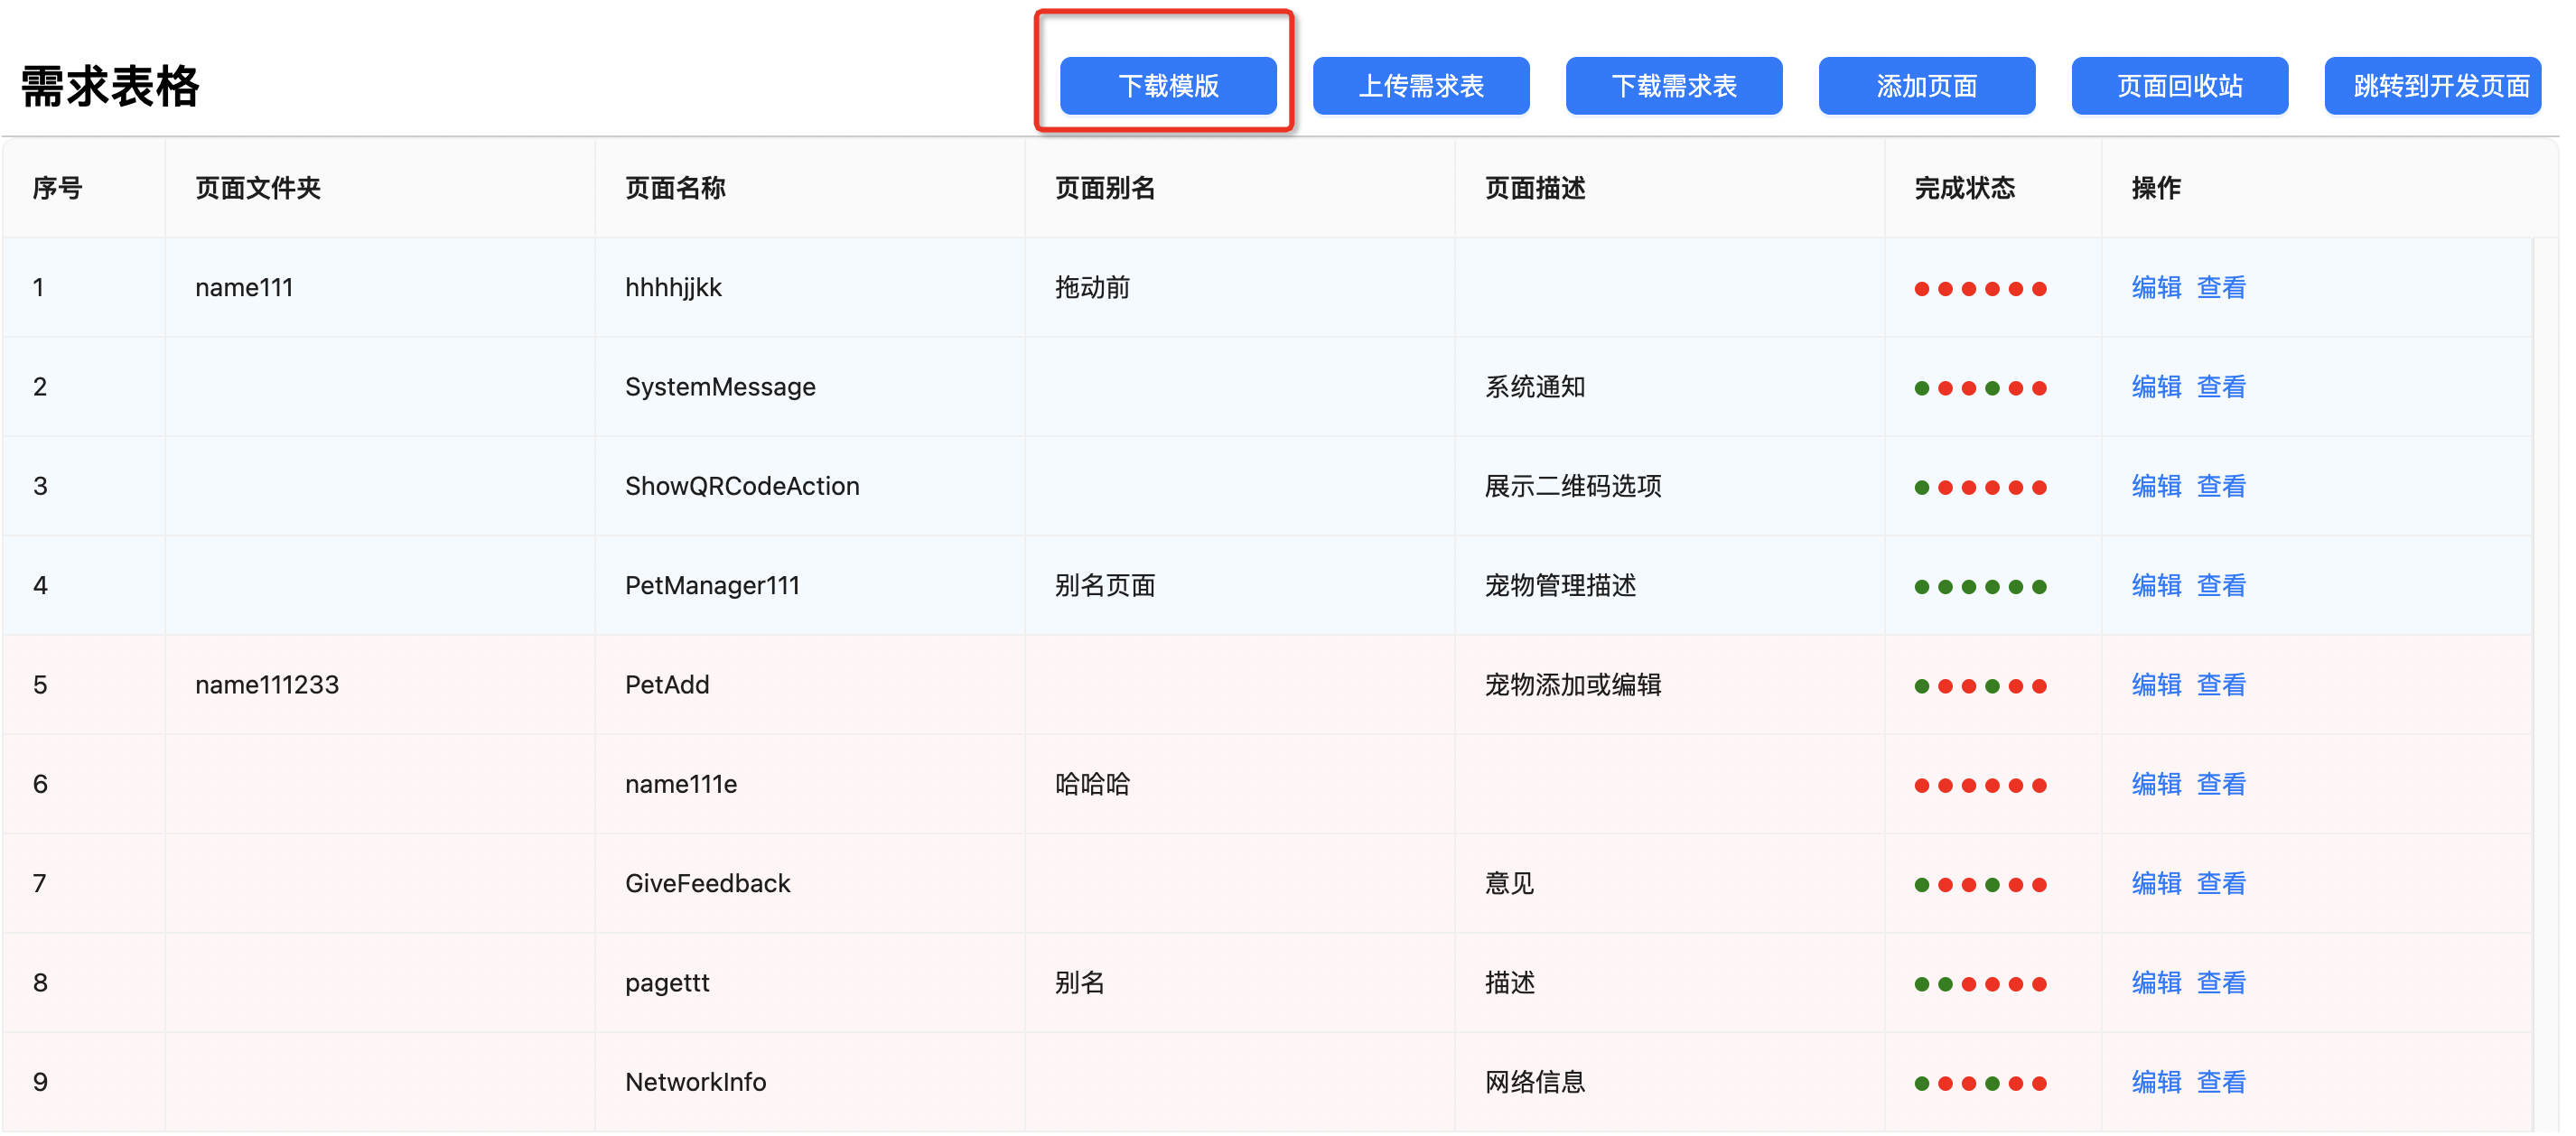Open 添加页面 to add a page
Image resolution: width=2576 pixels, height=1136 pixels.
[x=1926, y=86]
